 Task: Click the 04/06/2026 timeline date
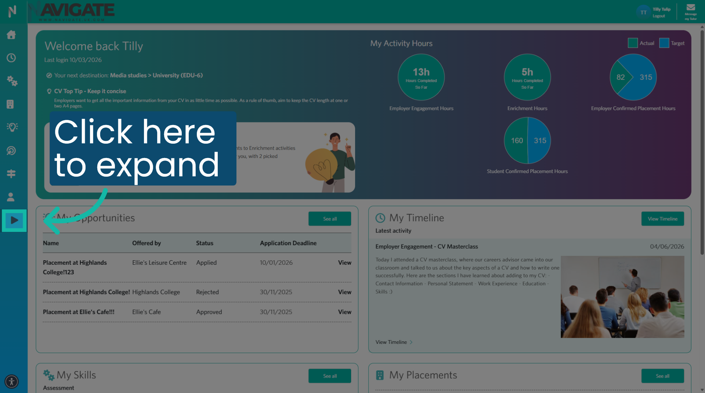[667, 247]
